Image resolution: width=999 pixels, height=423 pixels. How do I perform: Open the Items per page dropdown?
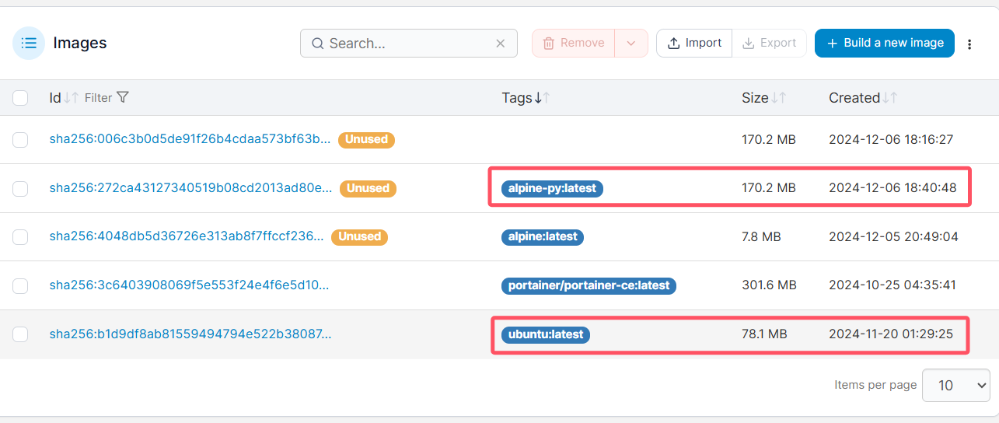click(x=955, y=385)
